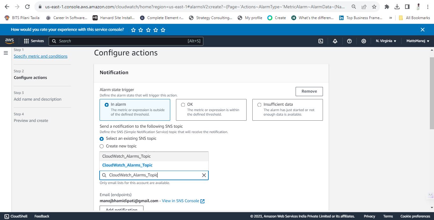Choose the Create new topic option
The height and width of the screenshot is (220, 434).
point(118,146)
